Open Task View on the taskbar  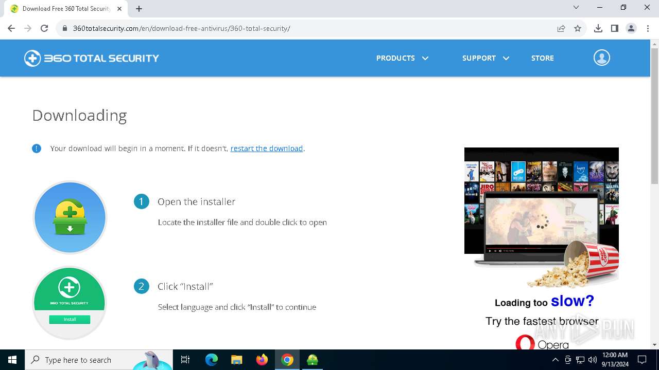(x=185, y=360)
